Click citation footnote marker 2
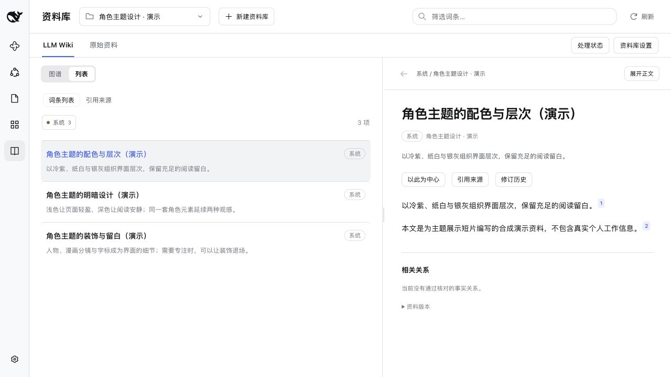Screen dimensions: 671x377 click(646, 226)
